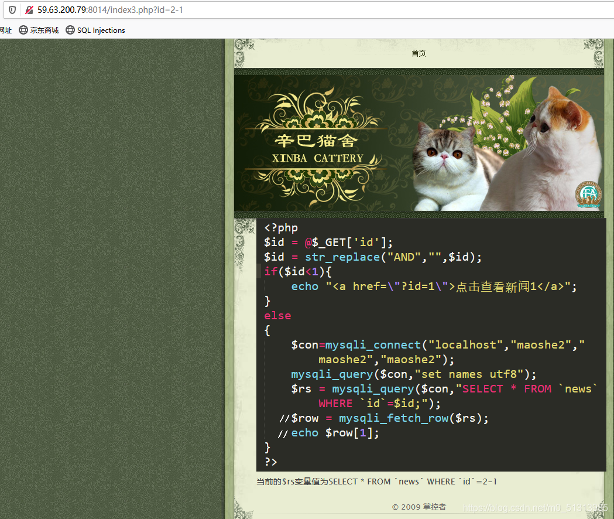Select the address bar URL text

110,10
